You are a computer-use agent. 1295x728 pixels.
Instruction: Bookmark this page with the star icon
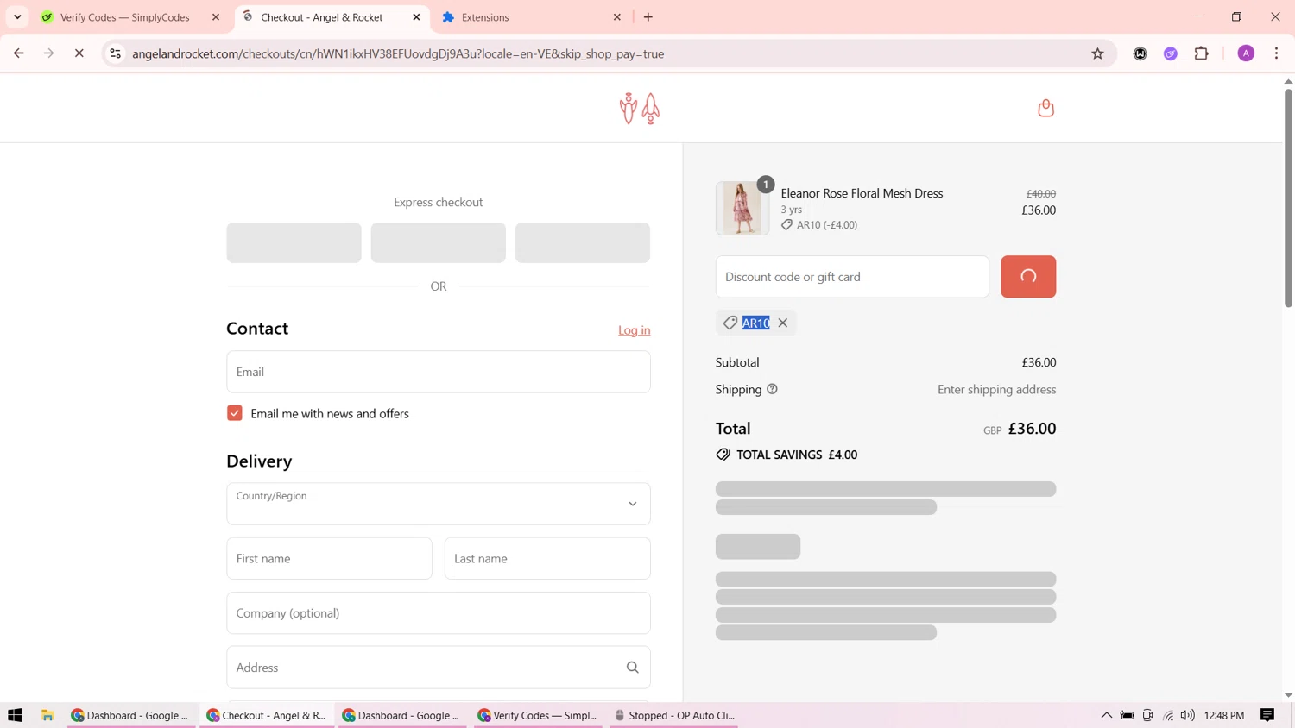pos(1097,53)
